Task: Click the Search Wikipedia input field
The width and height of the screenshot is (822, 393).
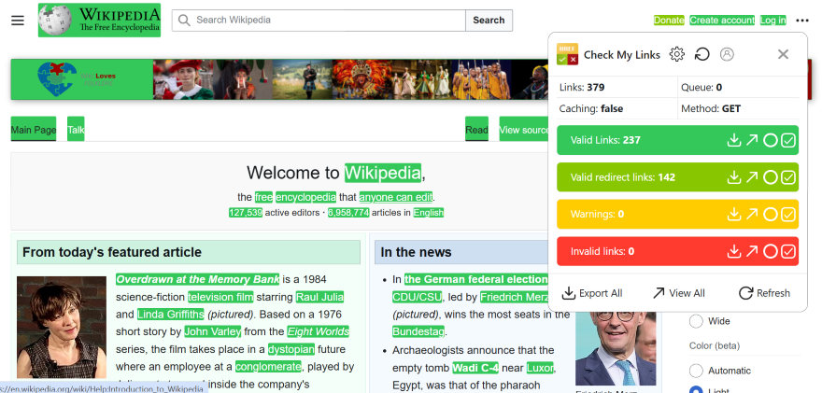Action: [319, 21]
